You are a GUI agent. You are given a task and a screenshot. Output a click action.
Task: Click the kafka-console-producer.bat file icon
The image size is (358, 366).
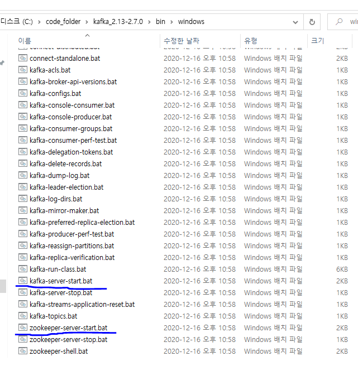tap(23, 117)
